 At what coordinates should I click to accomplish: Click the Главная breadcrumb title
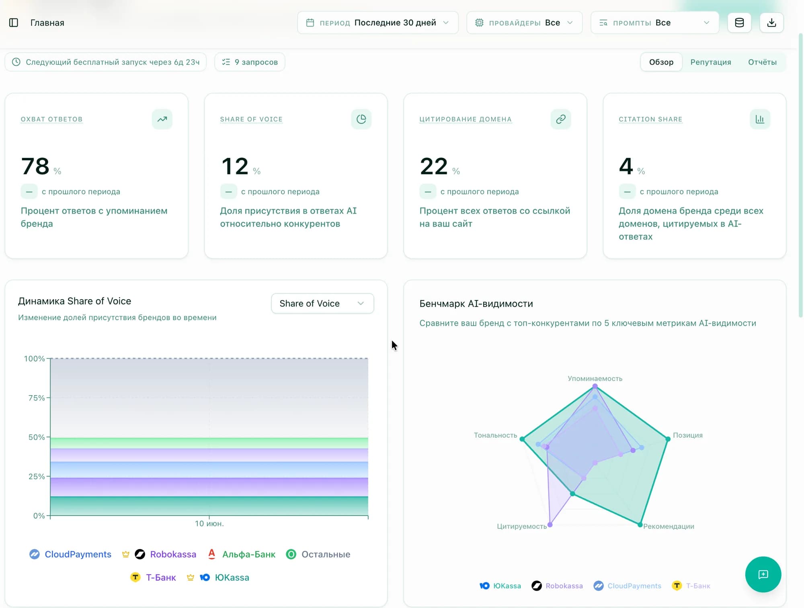tap(47, 22)
